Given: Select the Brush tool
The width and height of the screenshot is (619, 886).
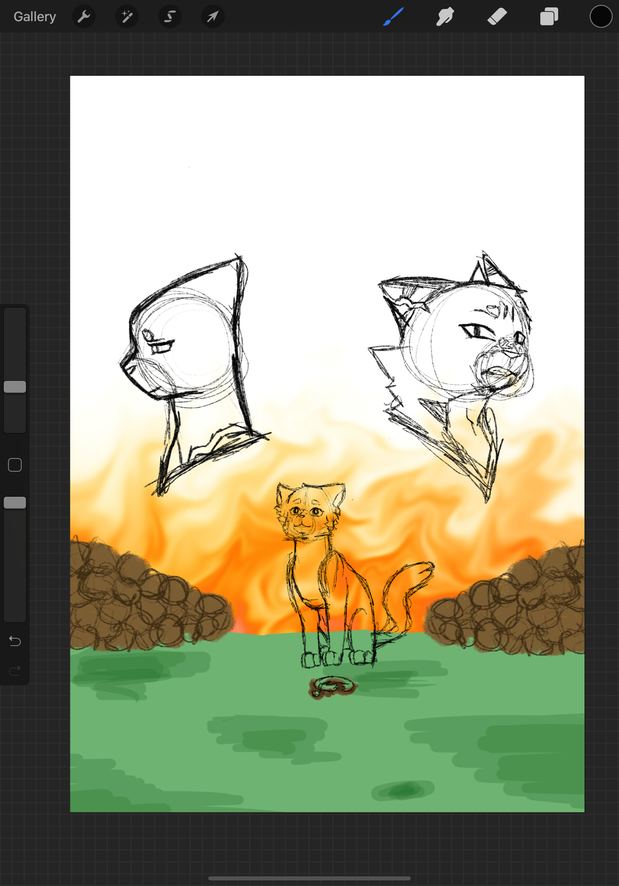Looking at the screenshot, I should point(393,17).
